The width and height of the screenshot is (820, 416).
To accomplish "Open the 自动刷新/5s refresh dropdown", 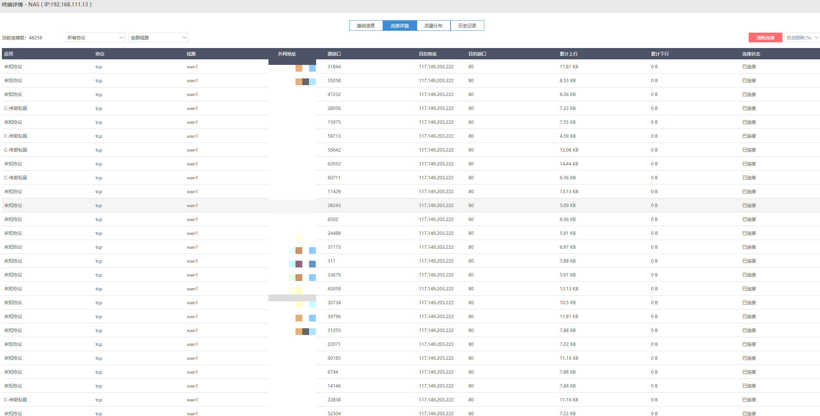I will coord(802,38).
